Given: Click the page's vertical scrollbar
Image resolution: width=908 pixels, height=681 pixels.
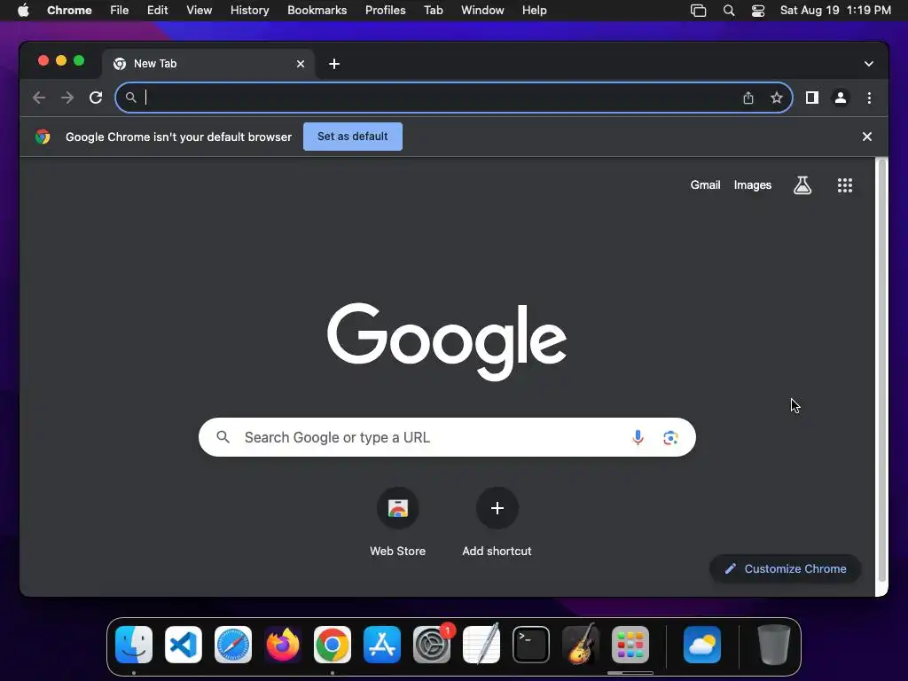Looking at the screenshot, I should coord(881,371).
